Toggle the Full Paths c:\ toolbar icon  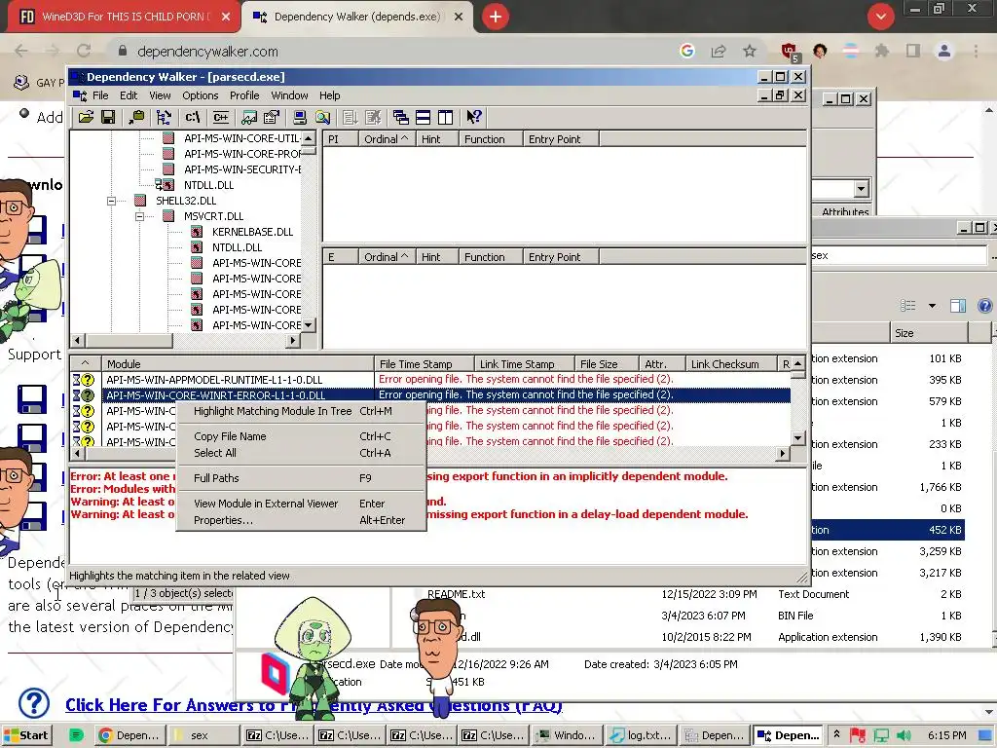pyautogui.click(x=193, y=117)
